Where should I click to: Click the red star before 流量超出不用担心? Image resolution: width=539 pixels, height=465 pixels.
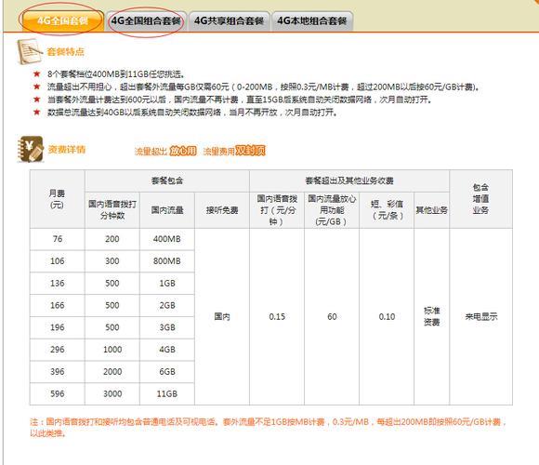37,86
